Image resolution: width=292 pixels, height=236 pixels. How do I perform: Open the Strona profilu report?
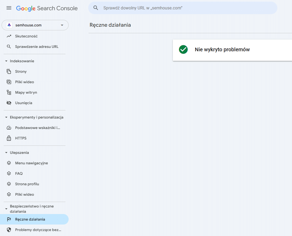[x=34, y=184]
